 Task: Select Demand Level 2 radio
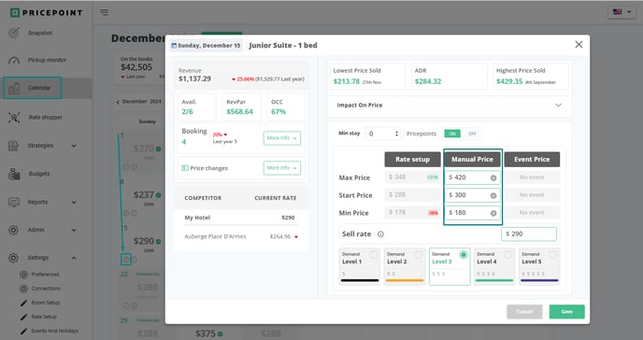click(x=419, y=255)
